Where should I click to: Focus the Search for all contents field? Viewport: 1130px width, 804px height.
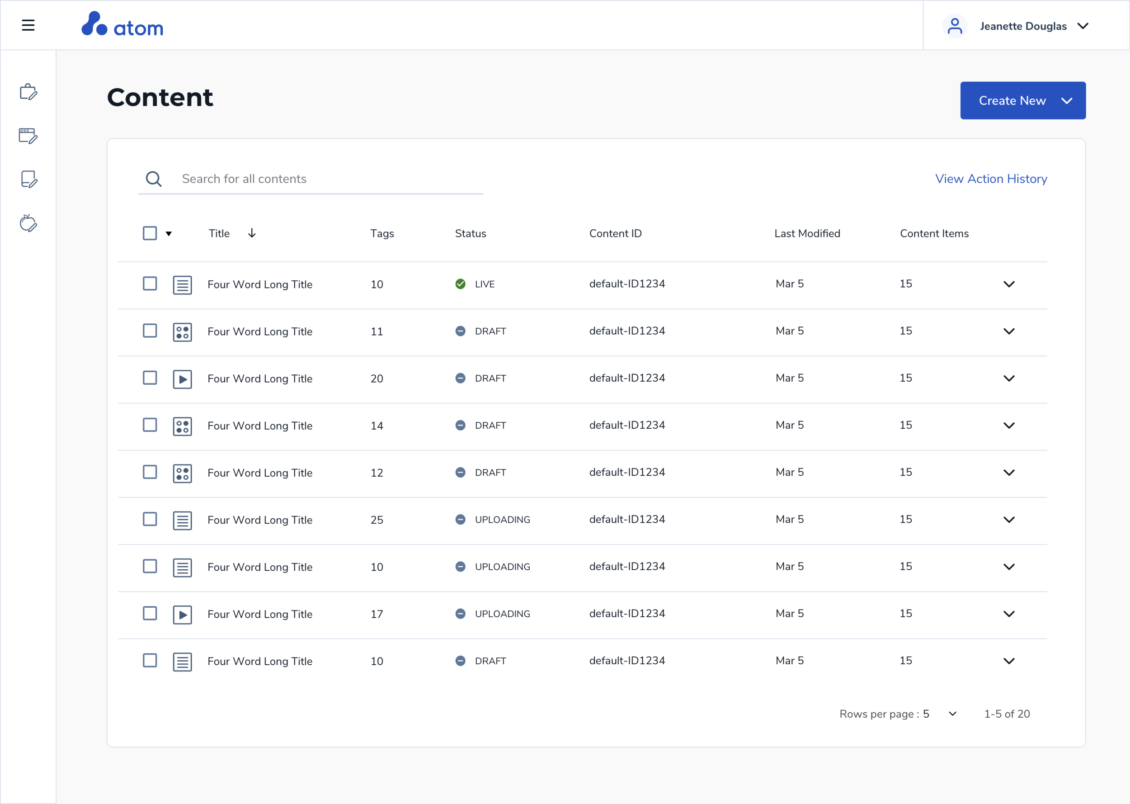click(x=311, y=179)
